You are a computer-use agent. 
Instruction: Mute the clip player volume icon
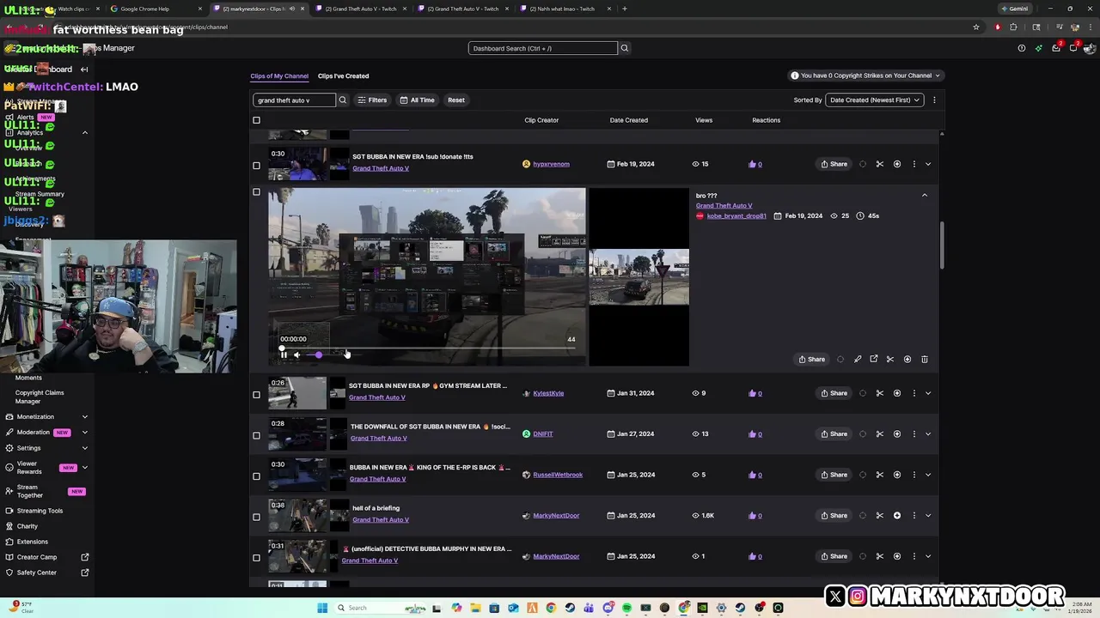click(x=297, y=354)
